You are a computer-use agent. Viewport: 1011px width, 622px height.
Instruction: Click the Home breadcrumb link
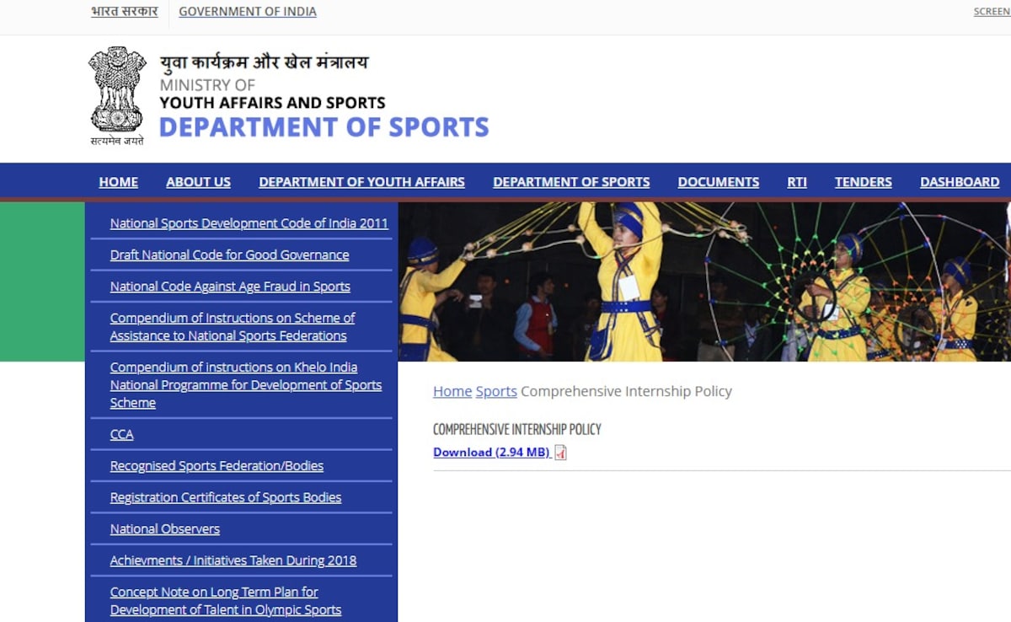pos(452,391)
